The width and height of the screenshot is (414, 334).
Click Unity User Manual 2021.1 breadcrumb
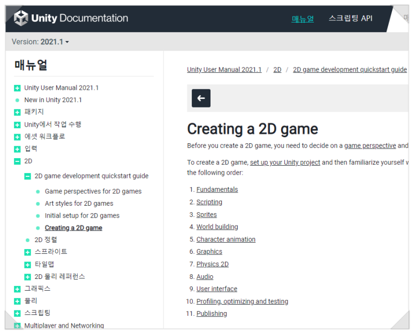coord(224,69)
